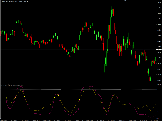162x121 pixels.
Task: Click the 20 level label on the indicator scale
Action: [x=157, y=111]
